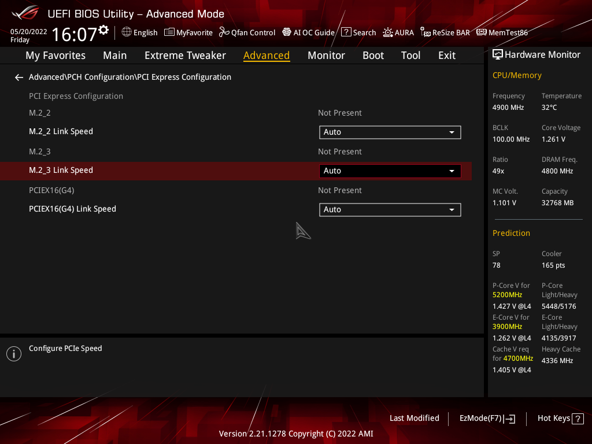
Task: Click the English language globe icon
Action: [127, 32]
